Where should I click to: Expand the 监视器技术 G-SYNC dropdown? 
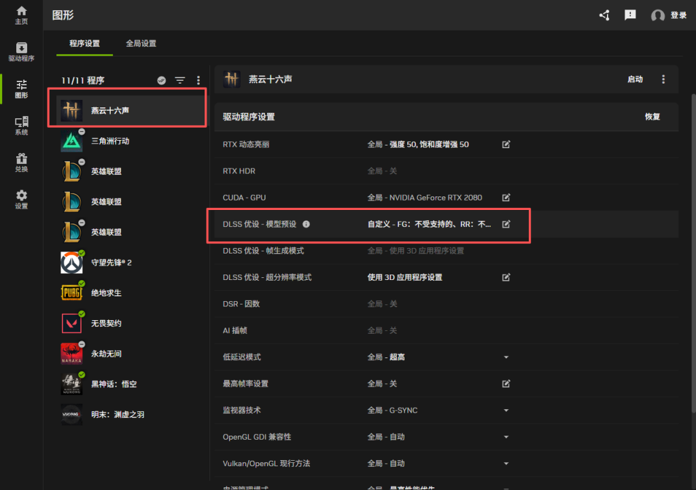pyautogui.click(x=506, y=410)
